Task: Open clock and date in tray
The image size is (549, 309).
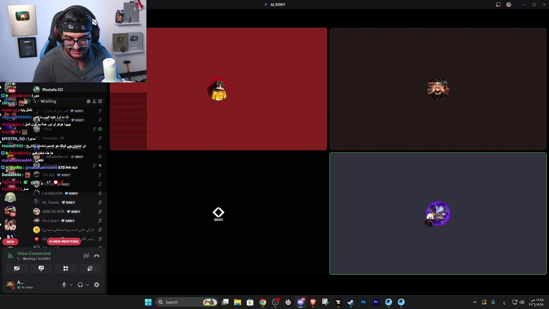Action: (x=536, y=302)
